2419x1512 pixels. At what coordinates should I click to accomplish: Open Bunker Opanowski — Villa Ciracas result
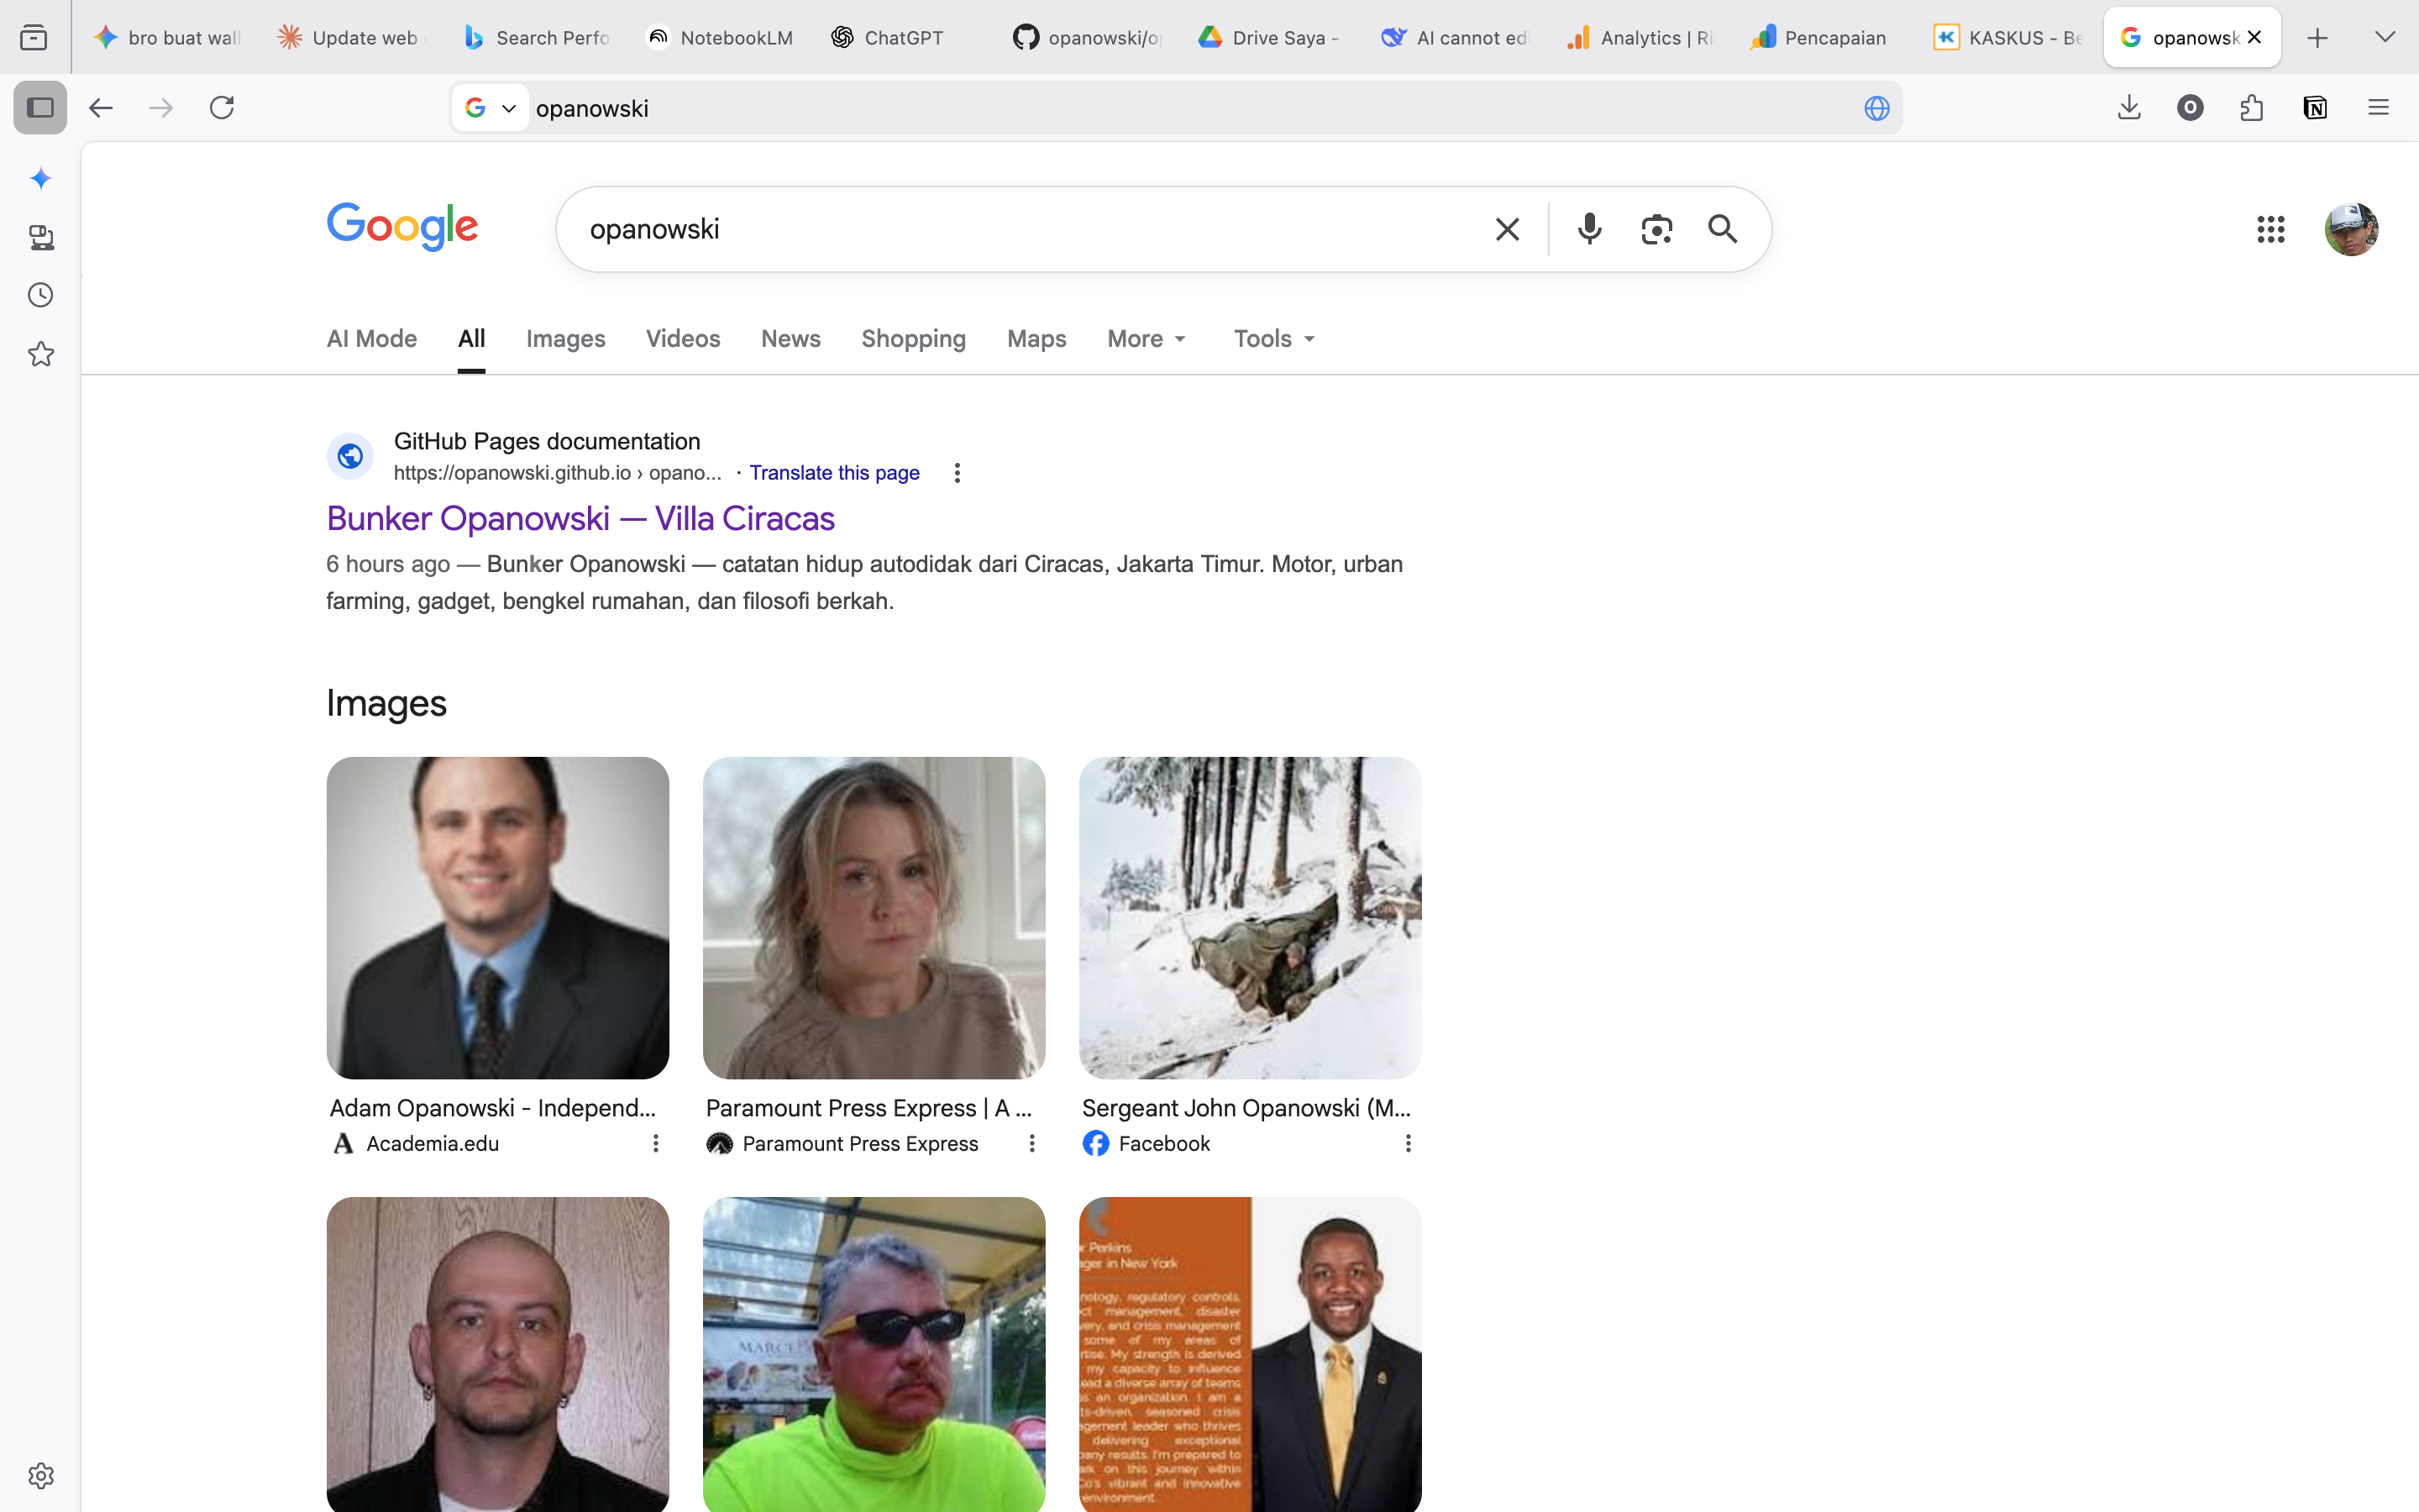[x=580, y=518]
